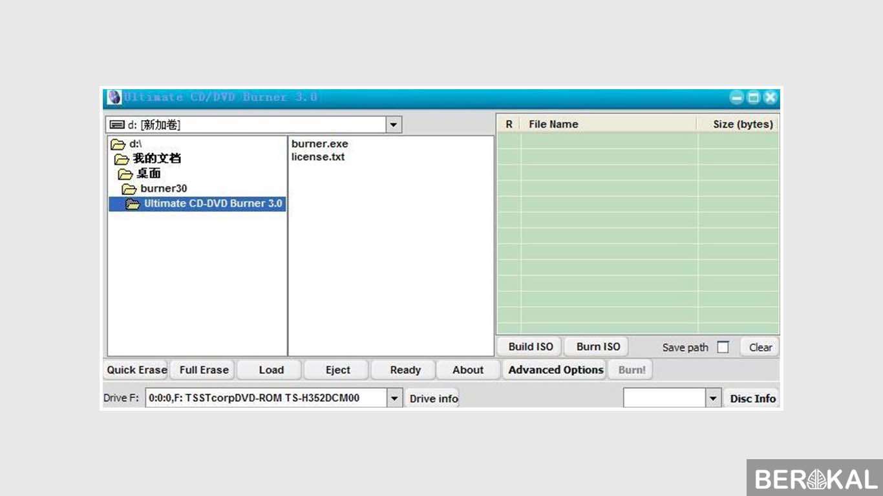Viewport: 883px width, 496px height.
Task: Click the Drive F: device text field
Action: click(266, 398)
